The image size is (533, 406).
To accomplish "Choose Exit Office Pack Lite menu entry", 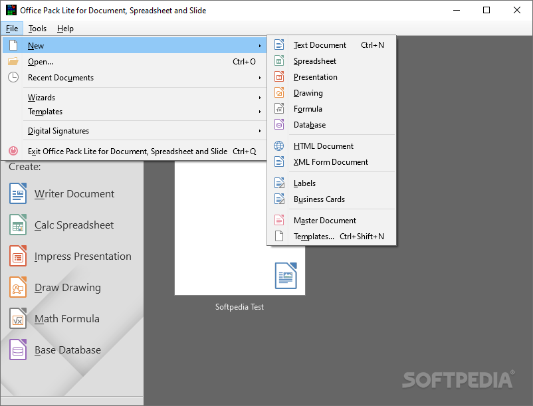I will 134,152.
